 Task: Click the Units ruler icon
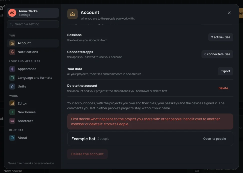[x=12, y=86]
